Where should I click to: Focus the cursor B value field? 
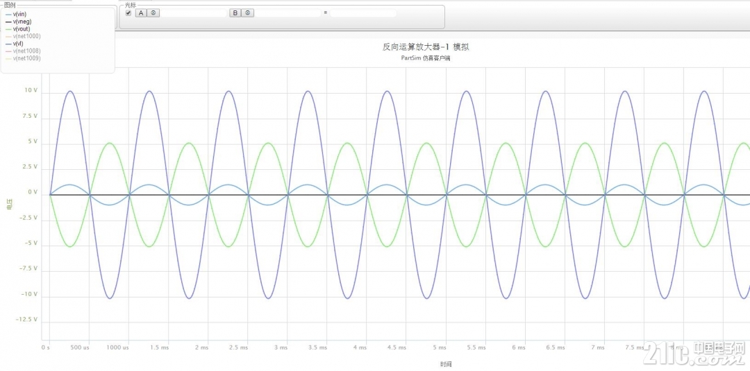288,13
